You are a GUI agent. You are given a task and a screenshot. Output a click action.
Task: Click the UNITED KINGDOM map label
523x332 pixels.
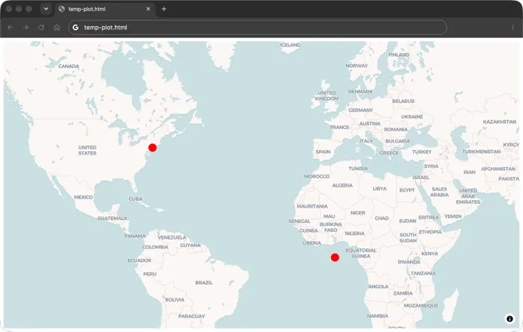327,95
